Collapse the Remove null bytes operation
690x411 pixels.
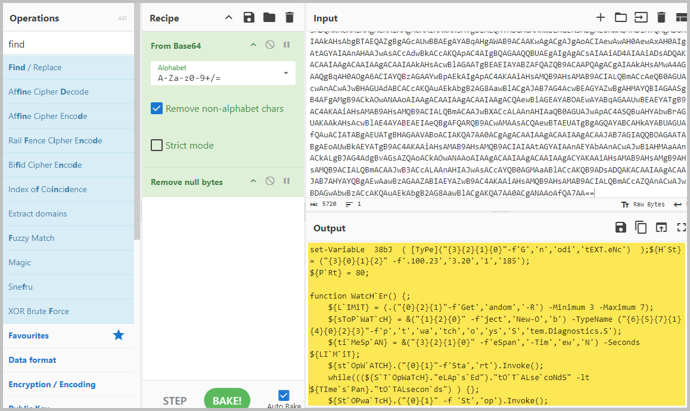253,181
